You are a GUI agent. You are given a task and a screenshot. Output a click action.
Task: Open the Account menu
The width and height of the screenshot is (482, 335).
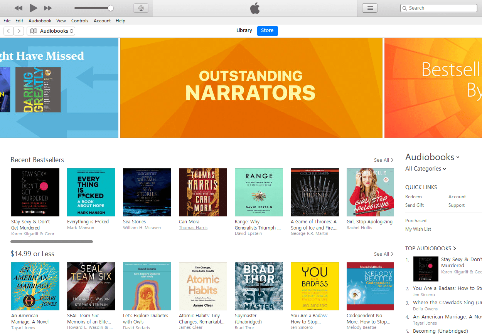click(102, 21)
